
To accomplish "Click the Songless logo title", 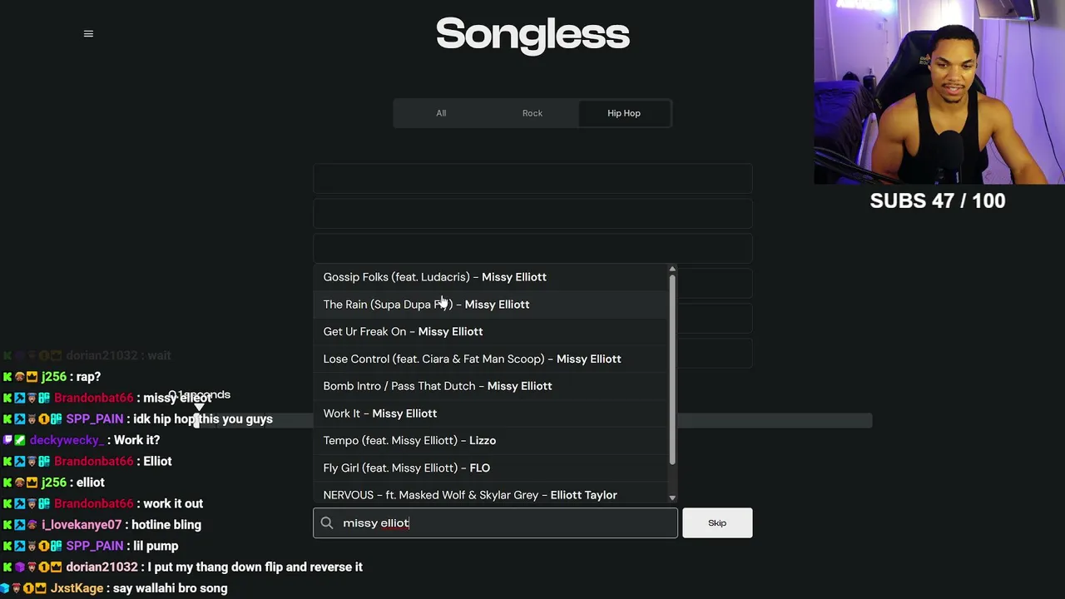I will coord(532,34).
